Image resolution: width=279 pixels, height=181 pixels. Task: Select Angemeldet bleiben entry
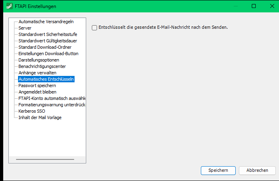(37, 92)
